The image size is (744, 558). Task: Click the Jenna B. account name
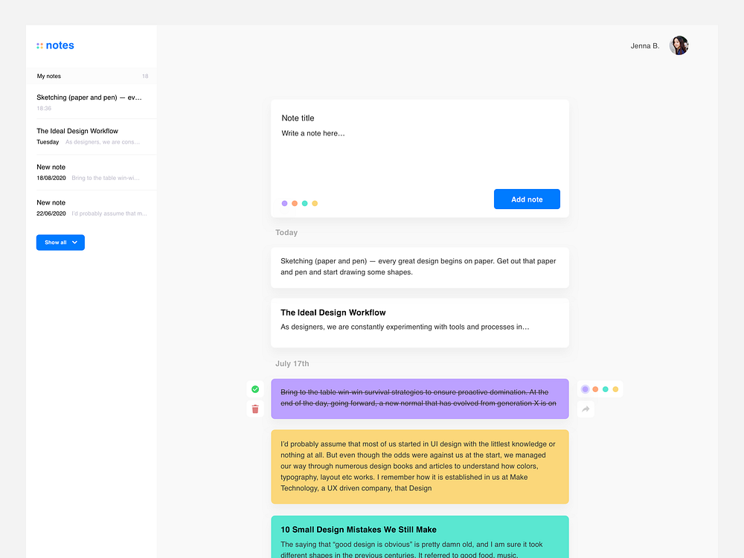pyautogui.click(x=644, y=45)
